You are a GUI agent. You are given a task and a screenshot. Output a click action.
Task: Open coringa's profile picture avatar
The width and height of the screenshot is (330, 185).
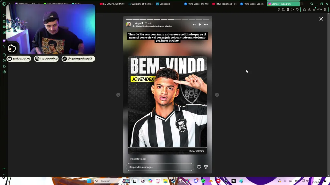pos(128,24)
